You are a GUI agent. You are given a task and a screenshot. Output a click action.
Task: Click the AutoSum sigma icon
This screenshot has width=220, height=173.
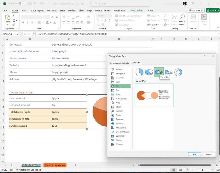[x=165, y=16]
